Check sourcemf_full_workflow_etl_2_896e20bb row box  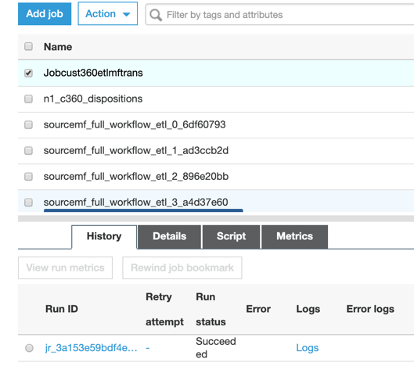click(28, 176)
